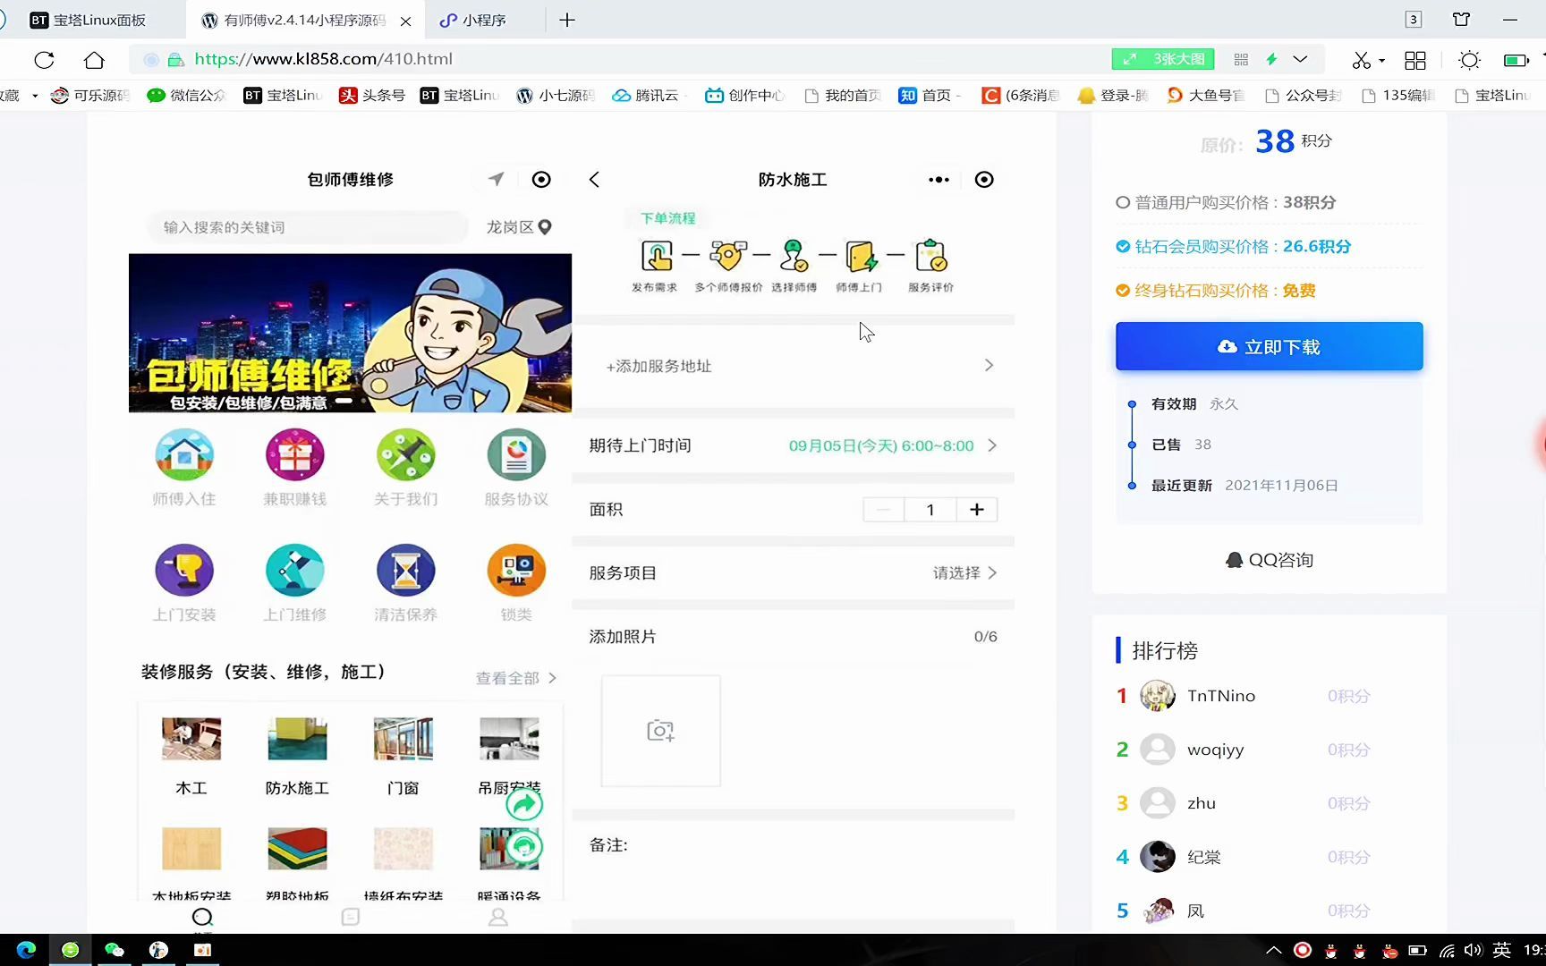Click the 发布需求 step icon

click(x=657, y=257)
